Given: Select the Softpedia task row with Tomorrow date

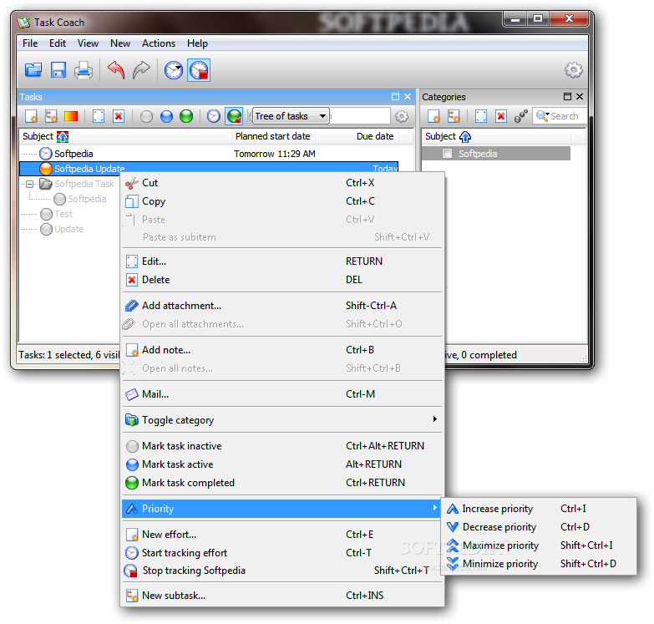Looking at the screenshot, I should [209, 154].
